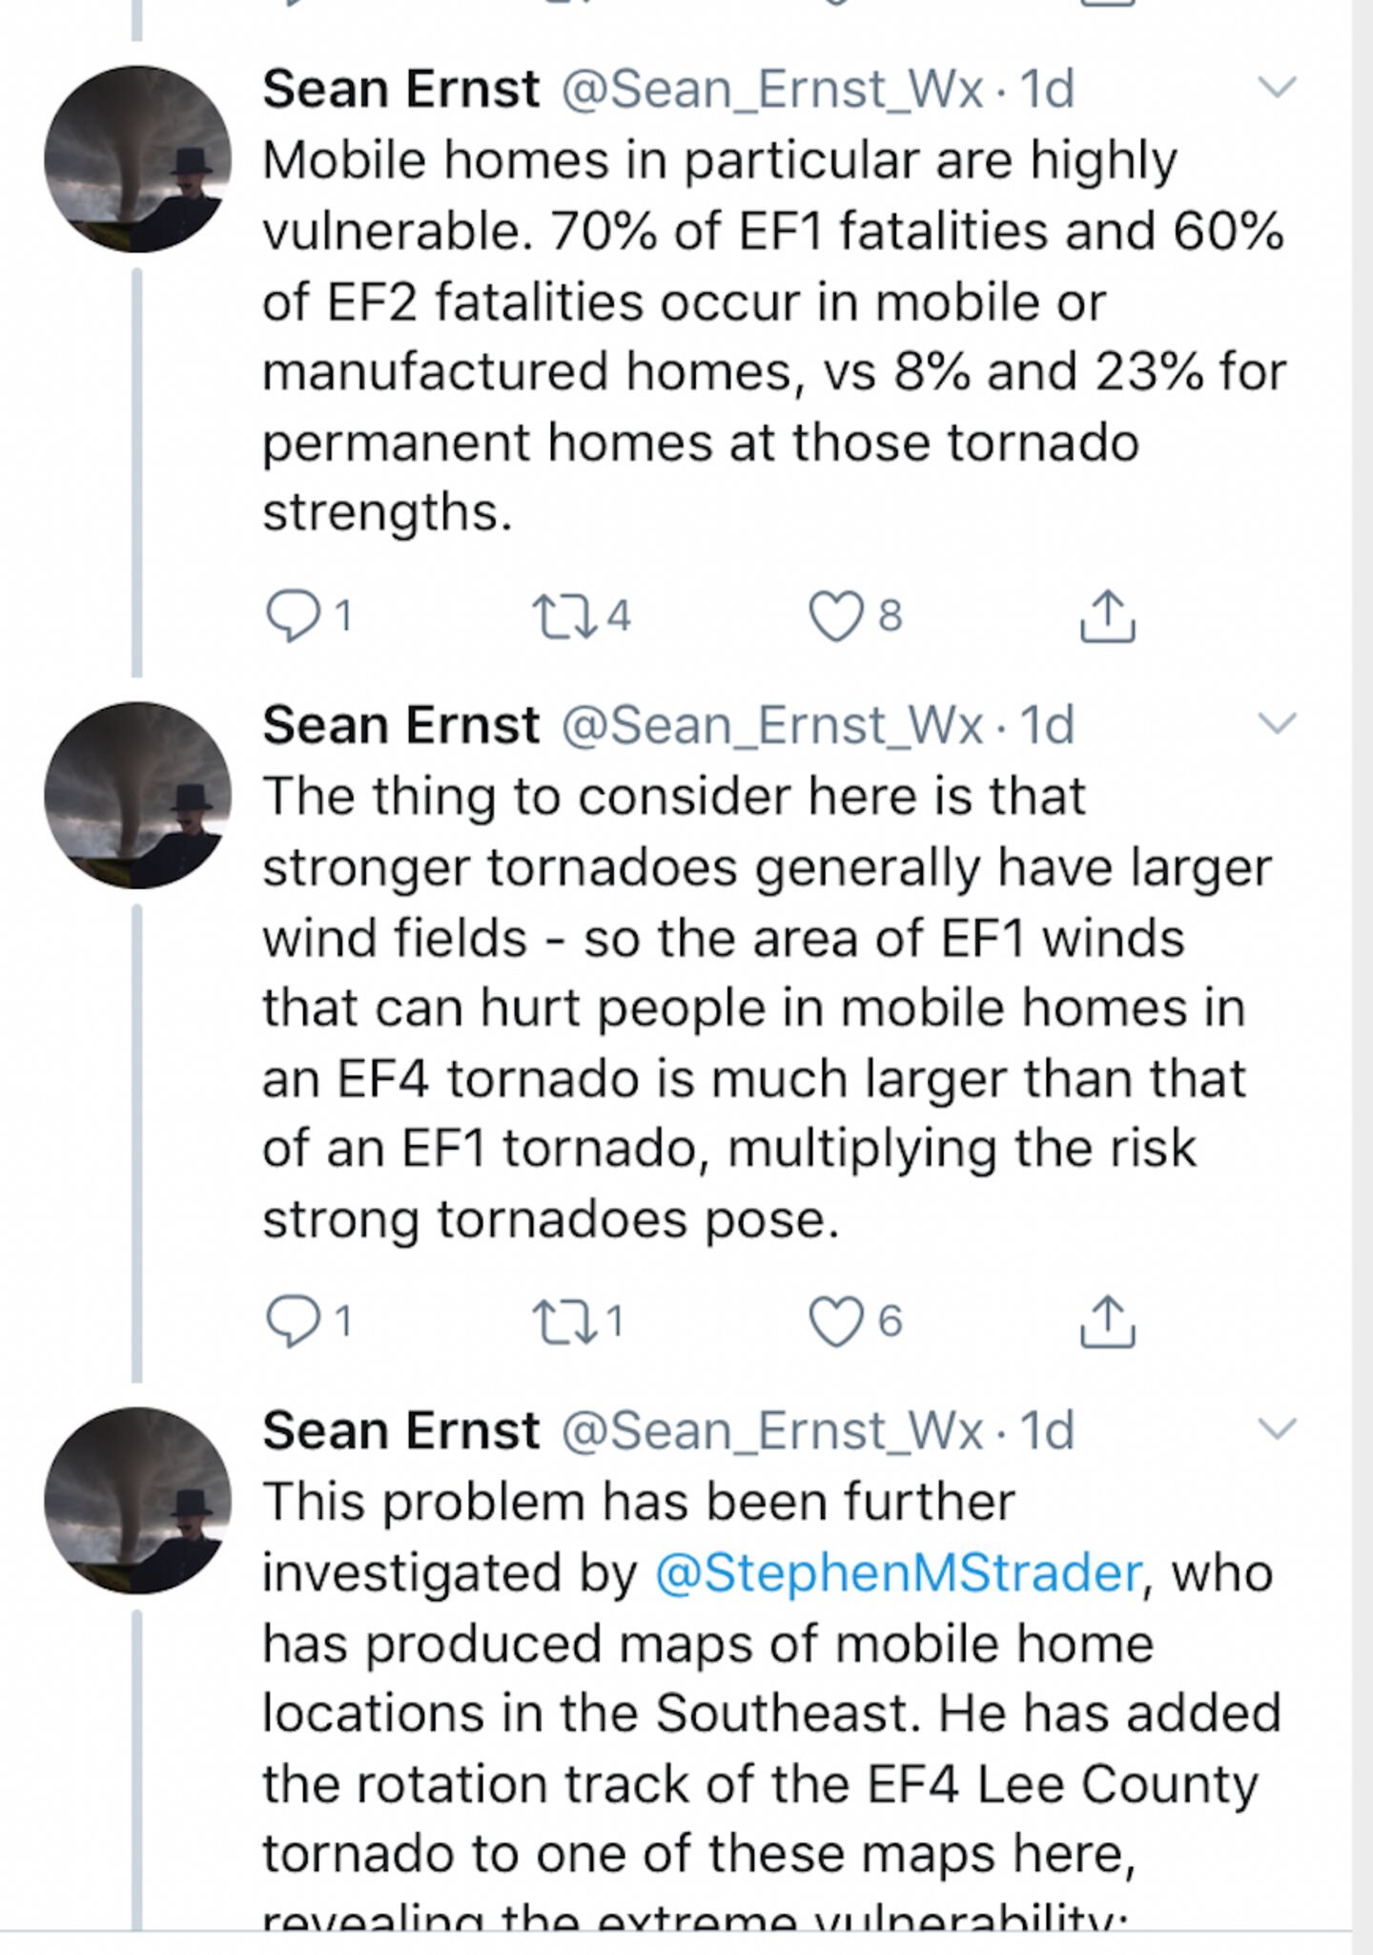Open the tweet about 70% of EF1 fatalities
1373x1955 pixels.
(763, 334)
